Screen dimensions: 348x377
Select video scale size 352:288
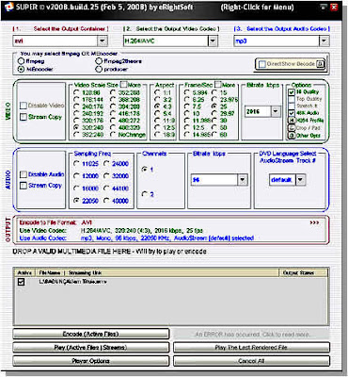[x=113, y=92]
